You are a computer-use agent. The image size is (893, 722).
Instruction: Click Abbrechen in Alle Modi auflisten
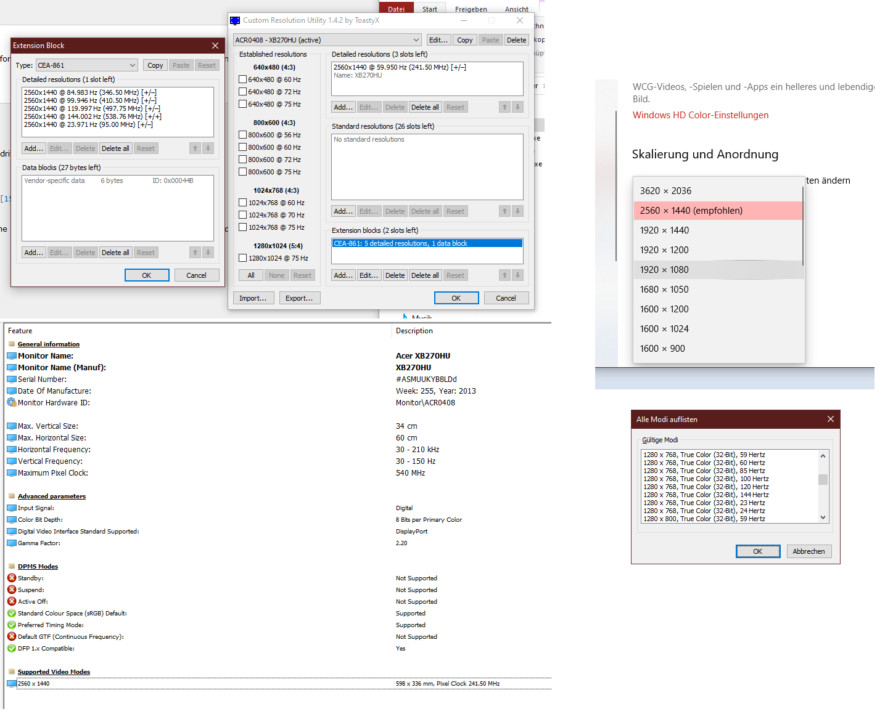809,551
